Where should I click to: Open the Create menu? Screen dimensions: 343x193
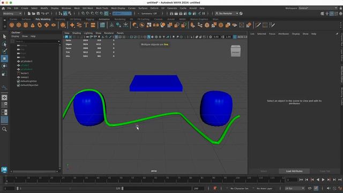(x=25, y=8)
